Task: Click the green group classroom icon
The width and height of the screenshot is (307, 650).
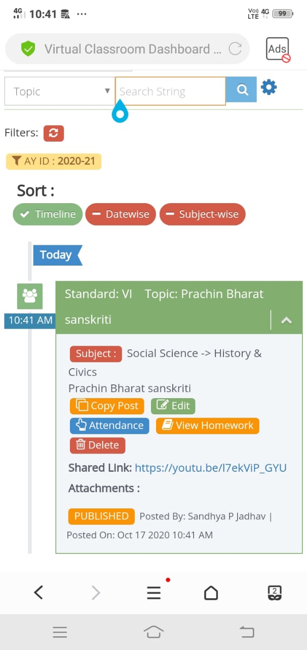Action: pyautogui.click(x=30, y=296)
